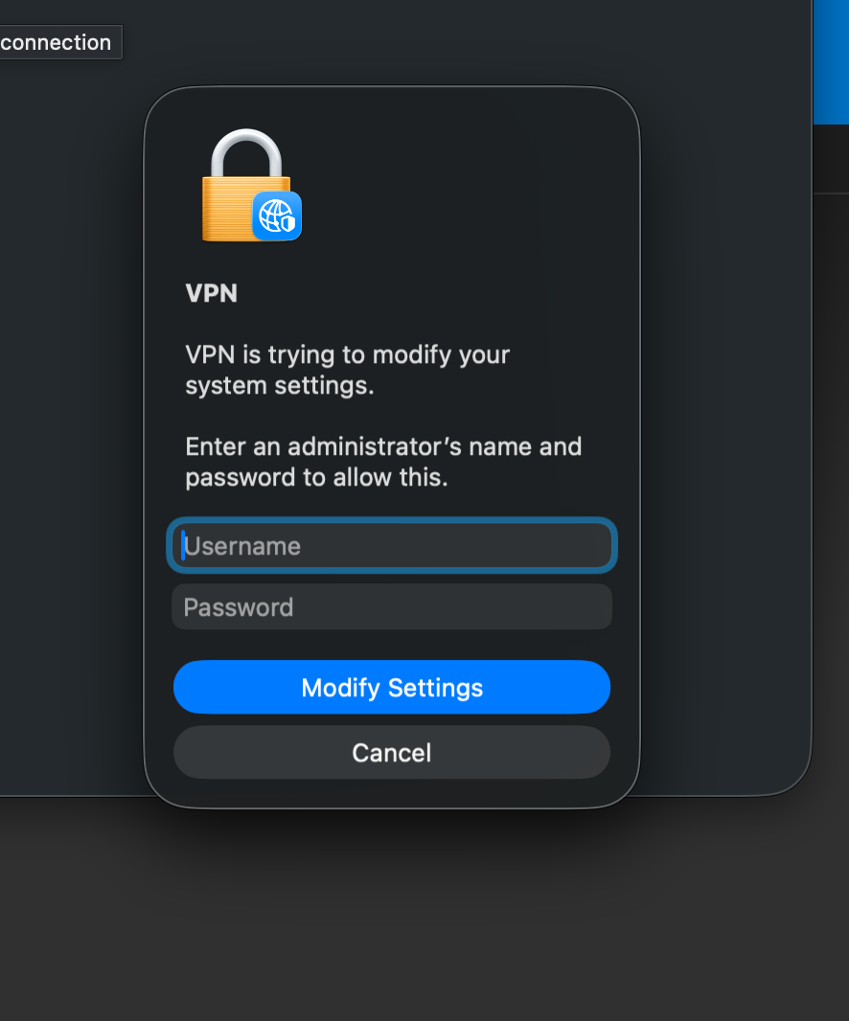Click the "VPN is trying to modify" message line
Image resolution: width=849 pixels, height=1021 pixels.
point(348,354)
